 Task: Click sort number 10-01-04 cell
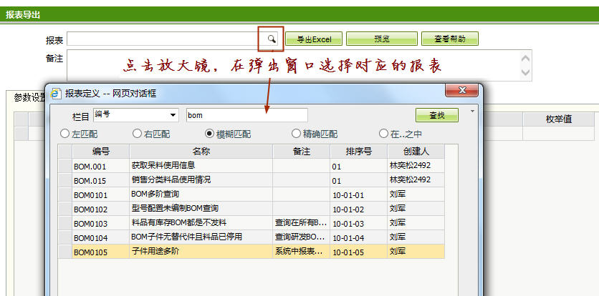coord(359,237)
